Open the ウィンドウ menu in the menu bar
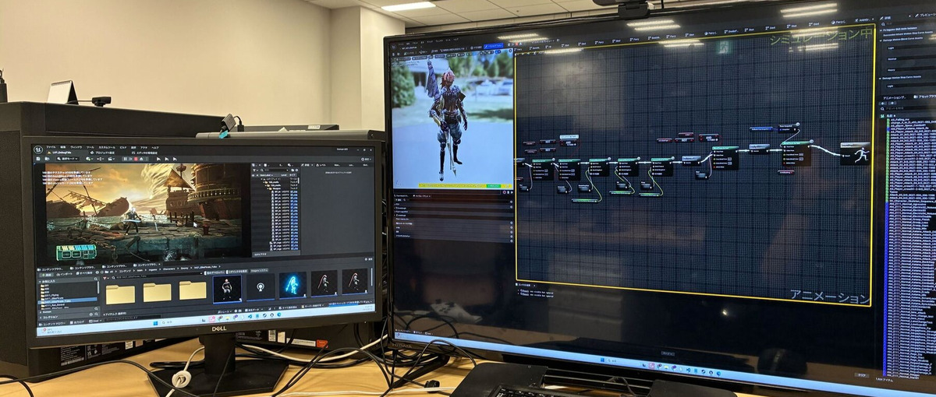 pyautogui.click(x=76, y=147)
